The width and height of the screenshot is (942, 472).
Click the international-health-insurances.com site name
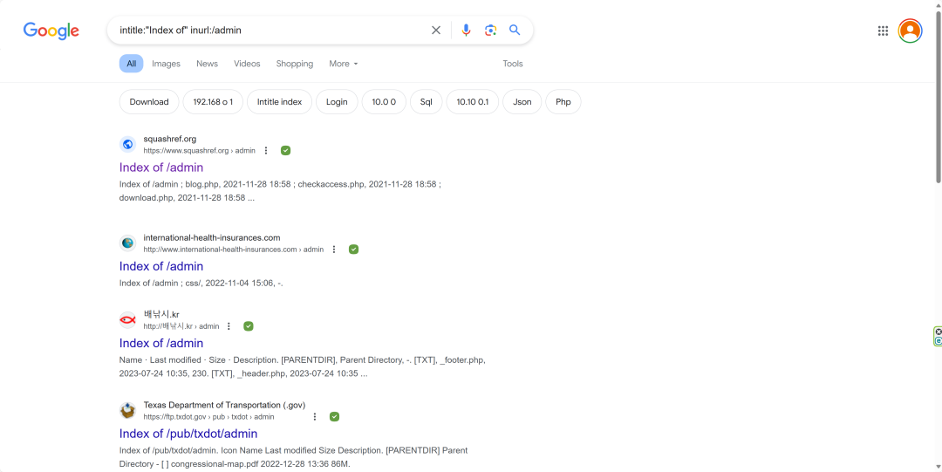211,237
